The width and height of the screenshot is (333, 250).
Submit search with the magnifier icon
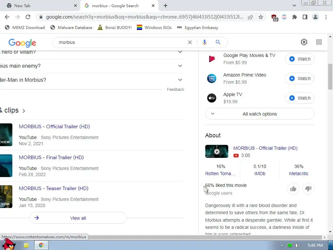coord(218,42)
